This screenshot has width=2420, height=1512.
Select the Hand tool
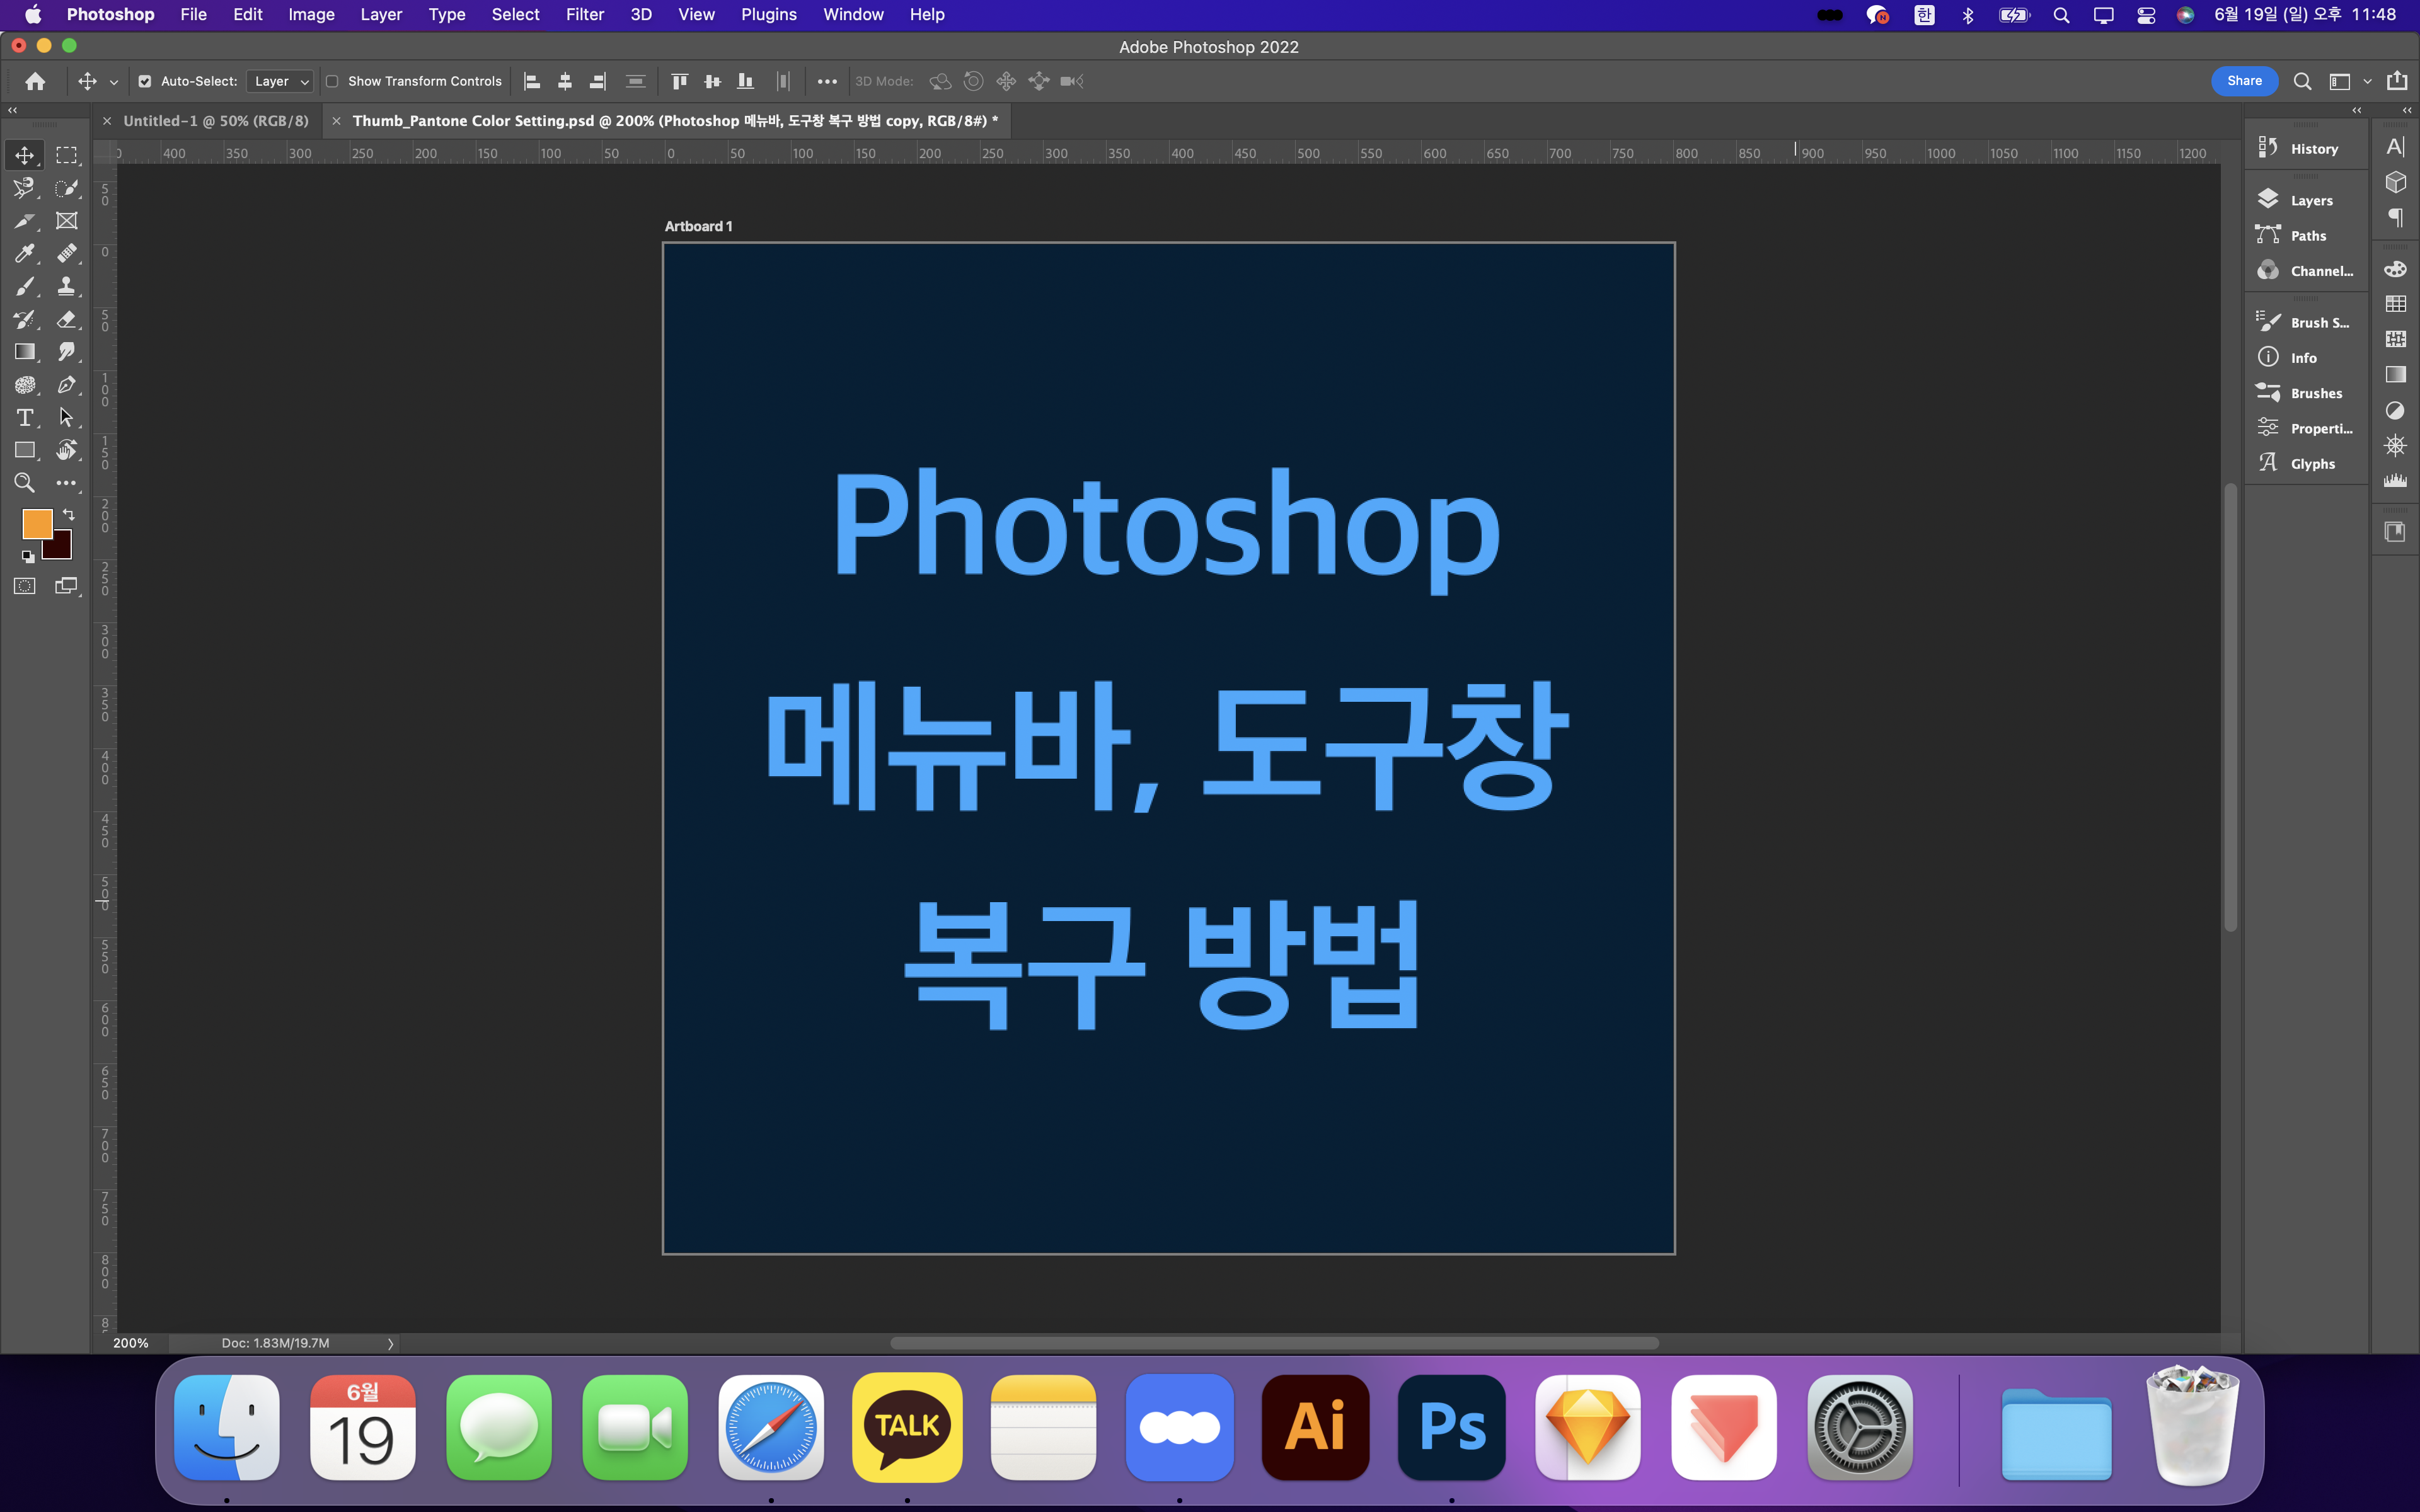[x=66, y=450]
